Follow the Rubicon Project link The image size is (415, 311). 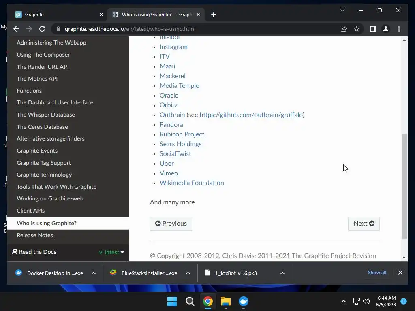pos(182,134)
